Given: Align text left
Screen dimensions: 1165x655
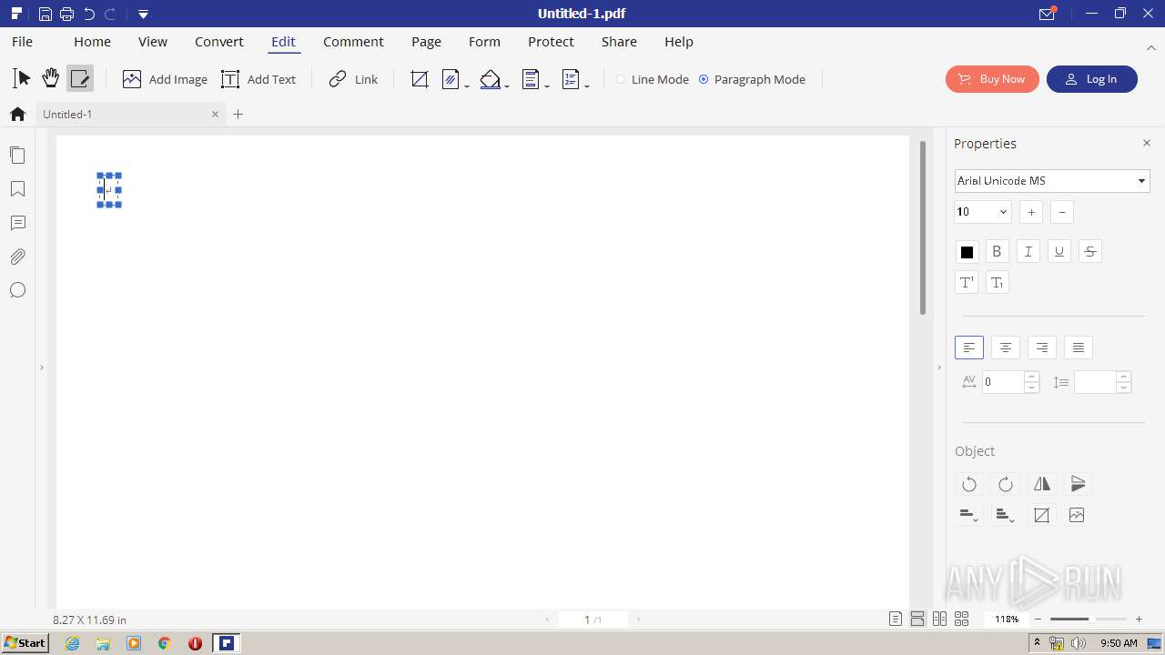Looking at the screenshot, I should (969, 348).
